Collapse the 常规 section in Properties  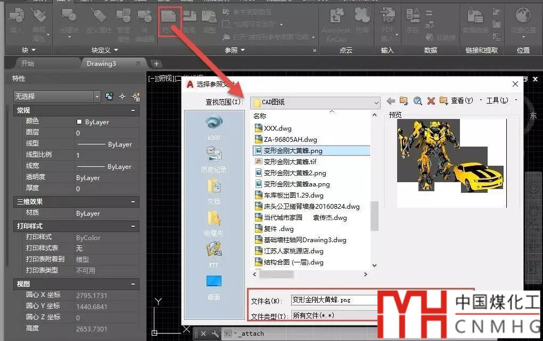point(133,110)
